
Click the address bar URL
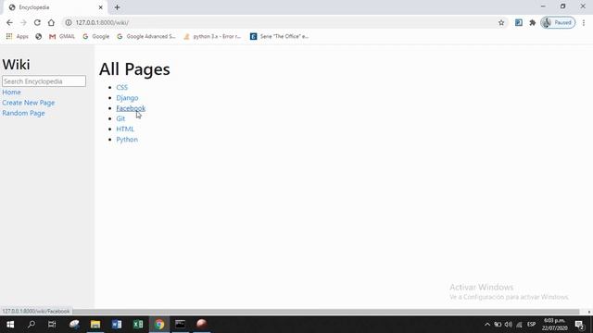[x=102, y=22]
